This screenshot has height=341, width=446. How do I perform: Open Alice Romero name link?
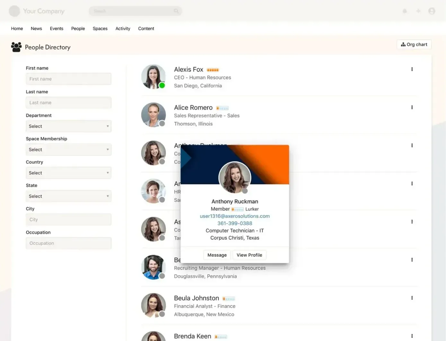(193, 108)
